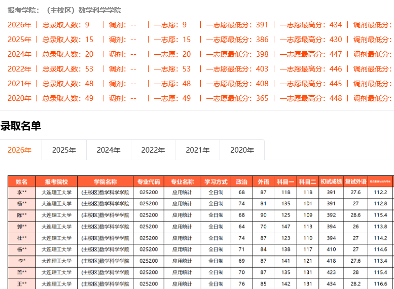Viewport: 394px width, 289px height.
Task: Click the 初试成绩 cell showing 410
Action: [331, 249]
